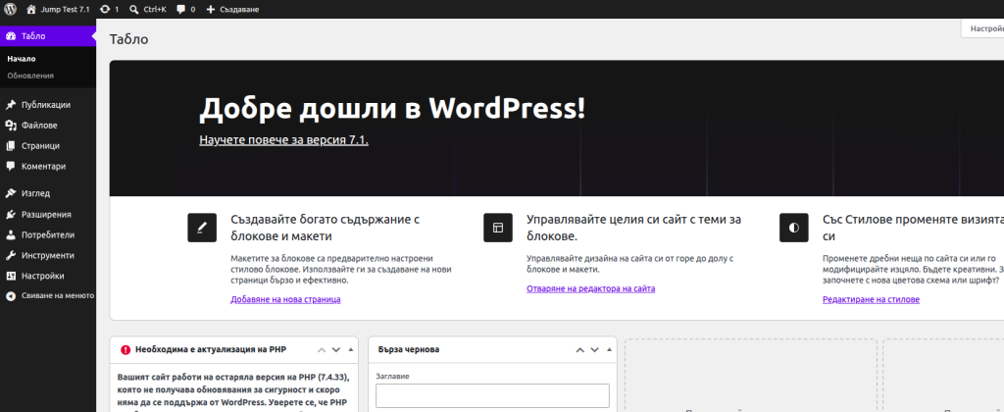Viewport: 1004px width, 412px height.
Task: Open the Обновления submenu item
Action: (x=30, y=76)
